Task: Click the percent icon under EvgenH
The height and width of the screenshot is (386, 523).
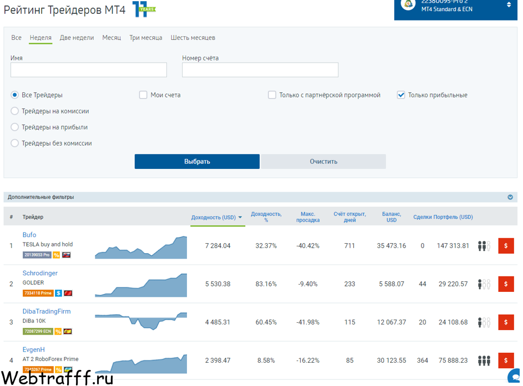Action: [58, 370]
